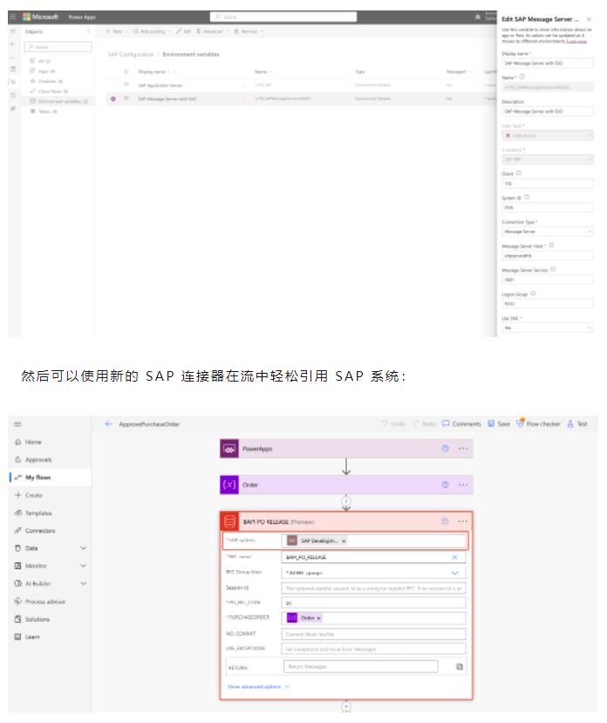The image size is (607, 723).
Task: Click info icon beside Message Server Host
Action: click(551, 245)
